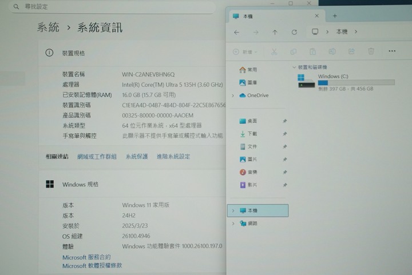
Task: Click the pin icon next to 音樂
Action: (284, 172)
